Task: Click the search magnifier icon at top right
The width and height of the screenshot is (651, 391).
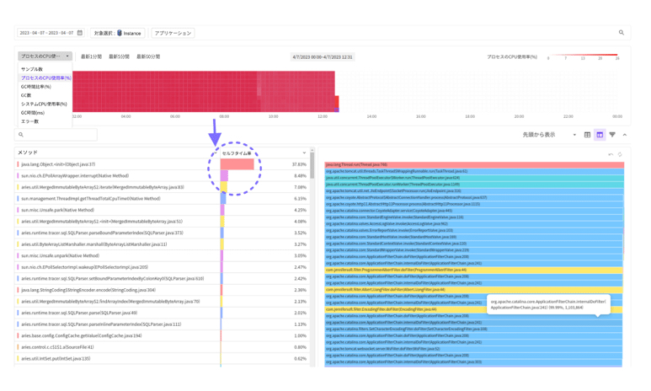Action: (622, 33)
